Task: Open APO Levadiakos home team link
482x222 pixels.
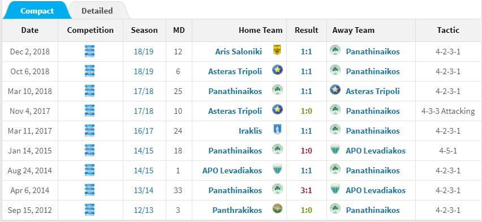Action: tap(232, 170)
